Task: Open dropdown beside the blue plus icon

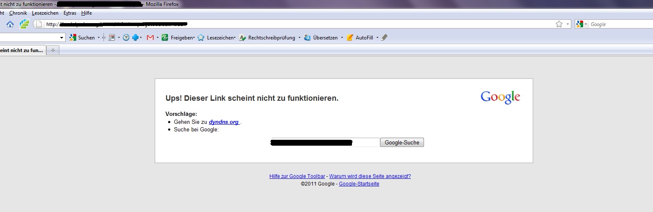Action: point(141,38)
